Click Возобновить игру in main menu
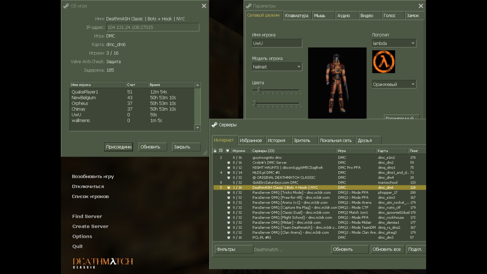Screen dimensions: 487x274 [x=93, y=177]
